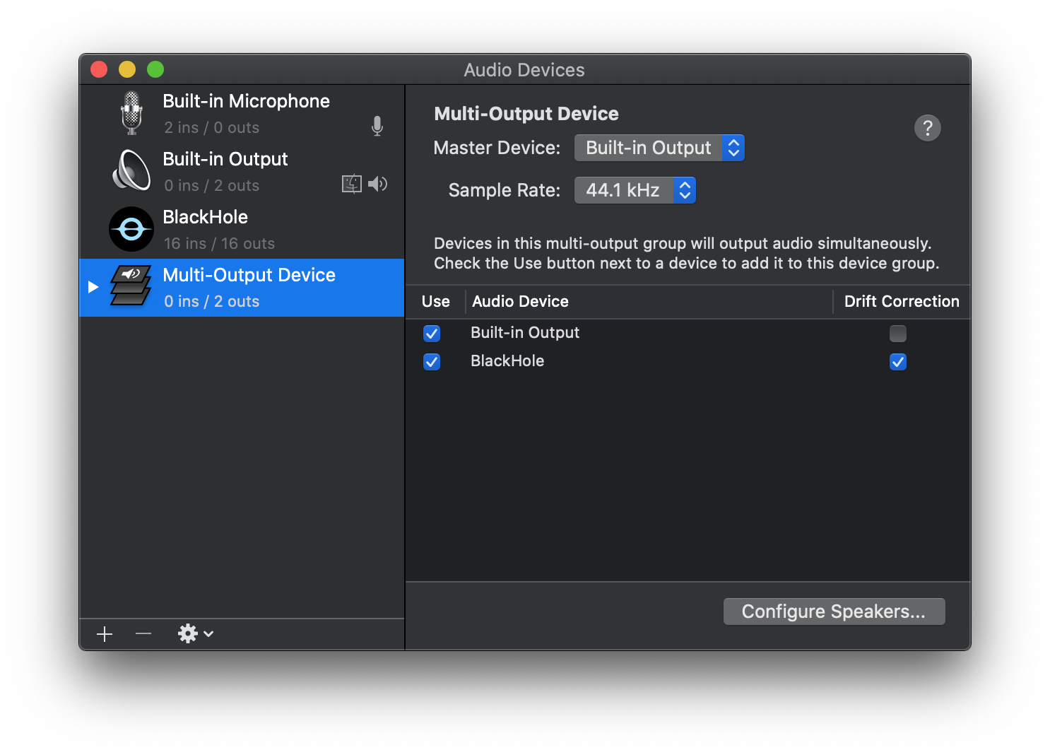
Task: Click the BlackHole driver icon
Action: [x=131, y=228]
